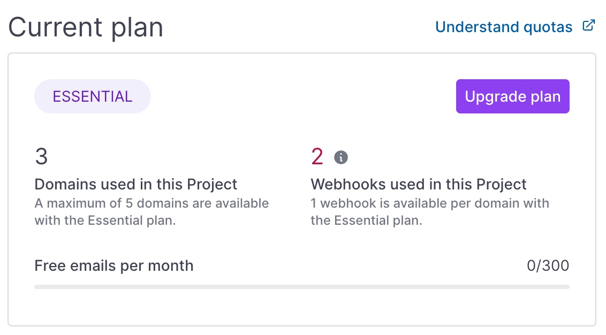
Task: Click the Domains used in this Project label
Action: 135,184
